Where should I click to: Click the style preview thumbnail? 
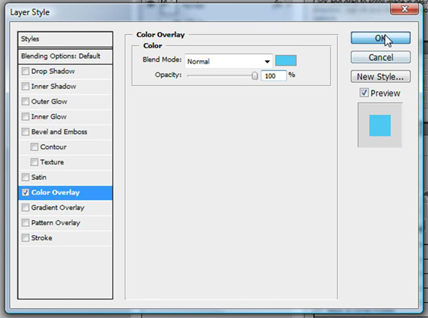point(380,125)
